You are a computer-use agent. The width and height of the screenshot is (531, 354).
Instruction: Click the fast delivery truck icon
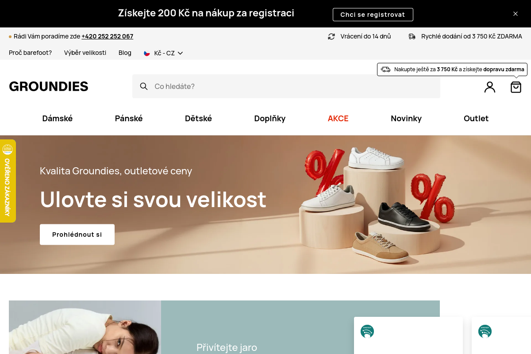click(412, 36)
